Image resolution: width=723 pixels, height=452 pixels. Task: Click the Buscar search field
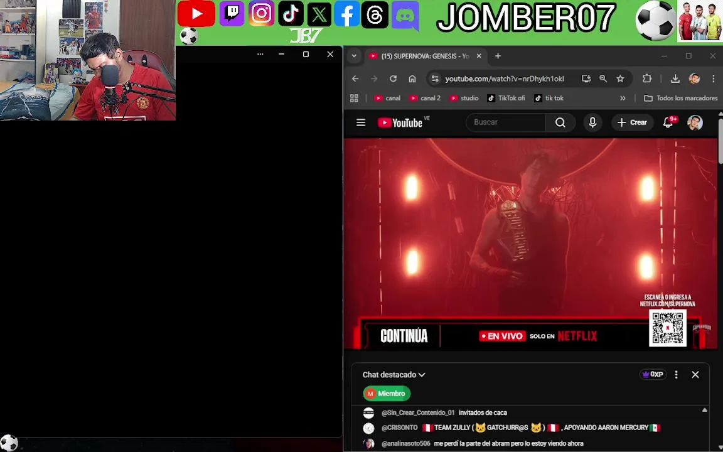(x=506, y=122)
